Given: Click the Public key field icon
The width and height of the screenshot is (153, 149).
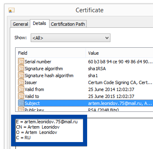Looking at the screenshot, I should point(21,109).
